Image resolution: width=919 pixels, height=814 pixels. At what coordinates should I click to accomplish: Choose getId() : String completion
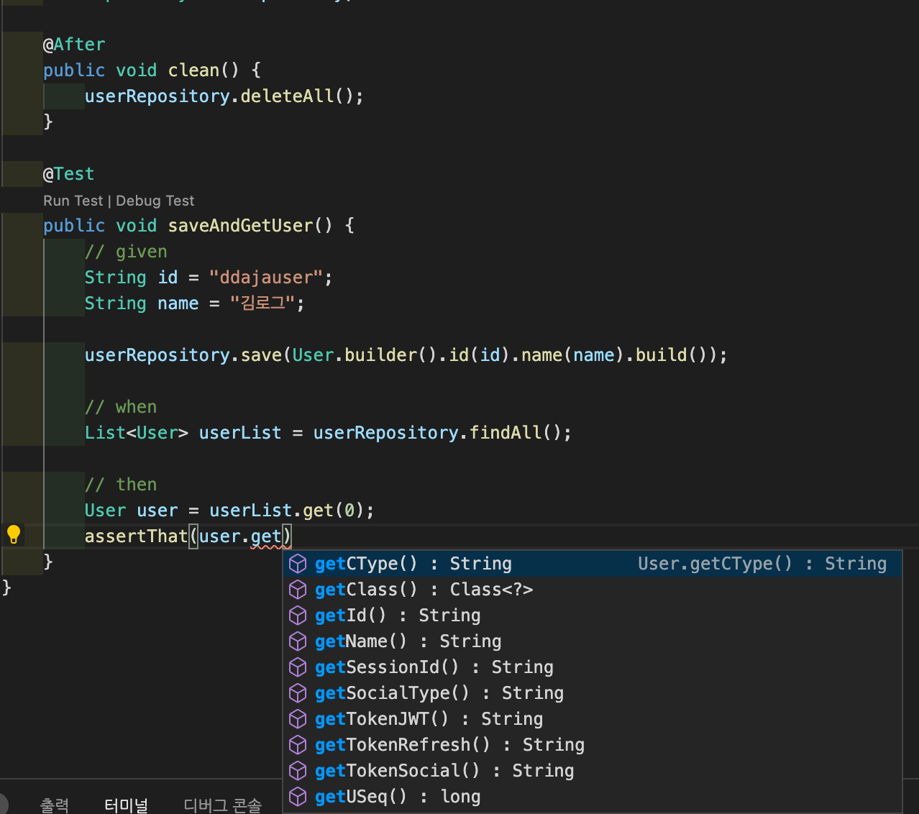593,616
